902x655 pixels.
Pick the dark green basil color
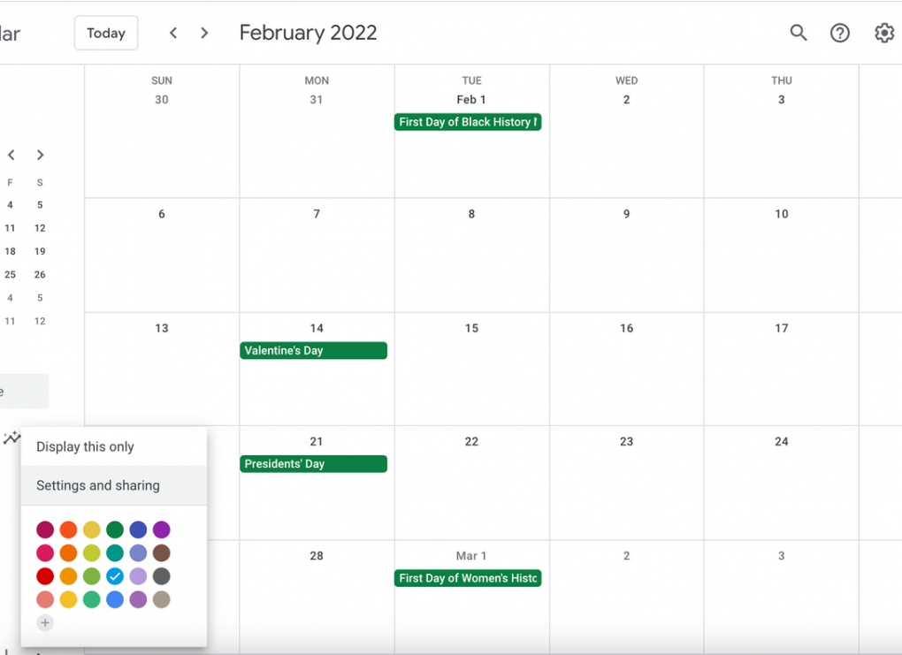[115, 529]
